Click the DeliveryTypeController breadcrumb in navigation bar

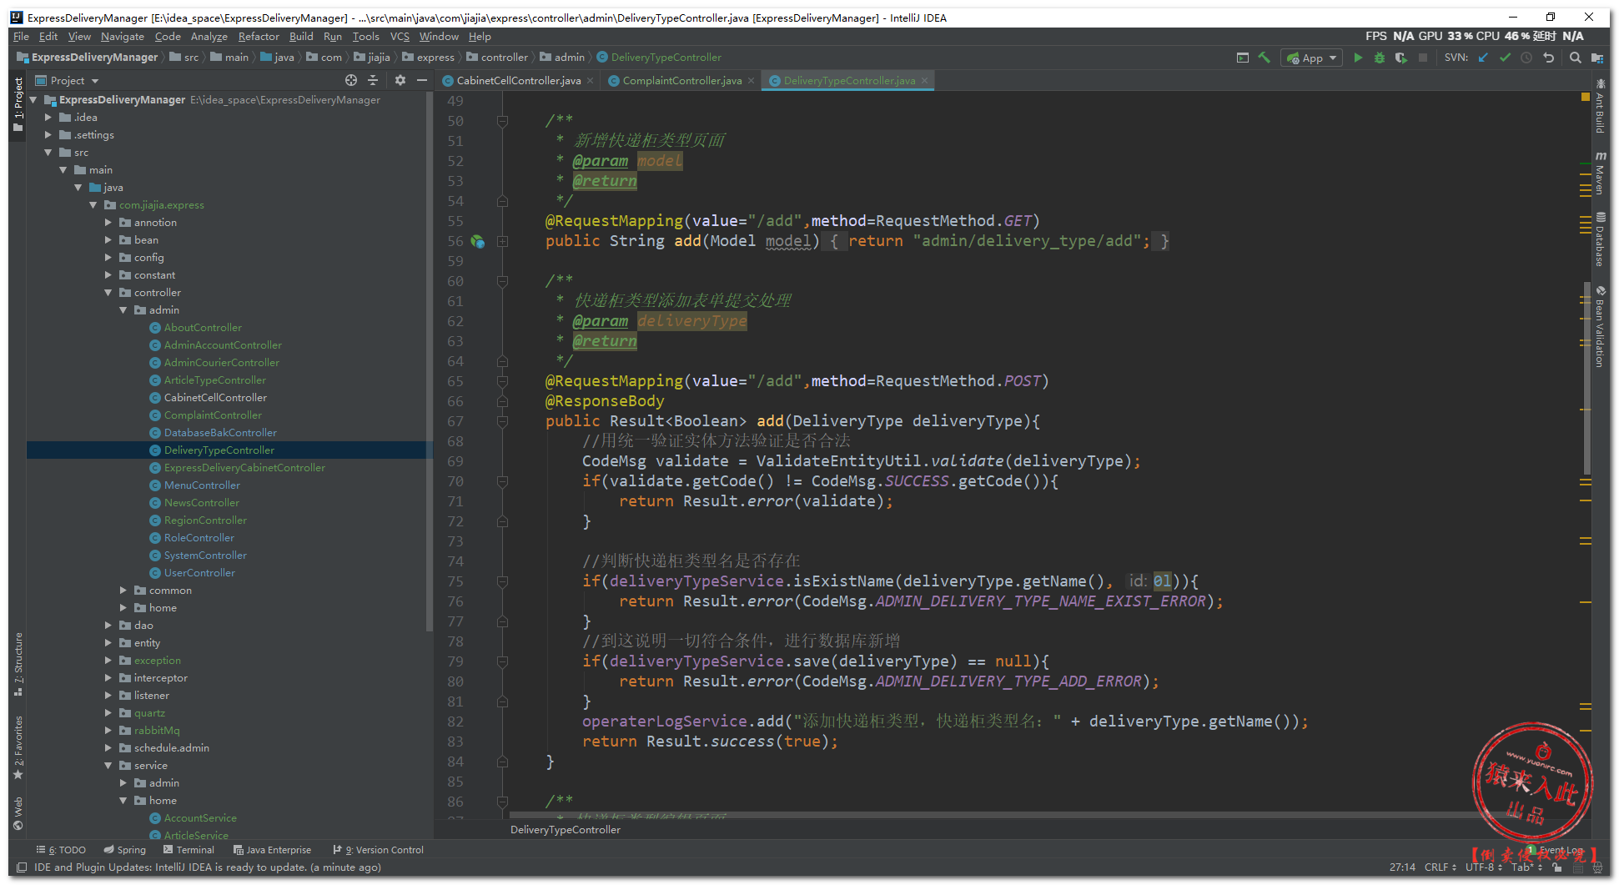659,58
